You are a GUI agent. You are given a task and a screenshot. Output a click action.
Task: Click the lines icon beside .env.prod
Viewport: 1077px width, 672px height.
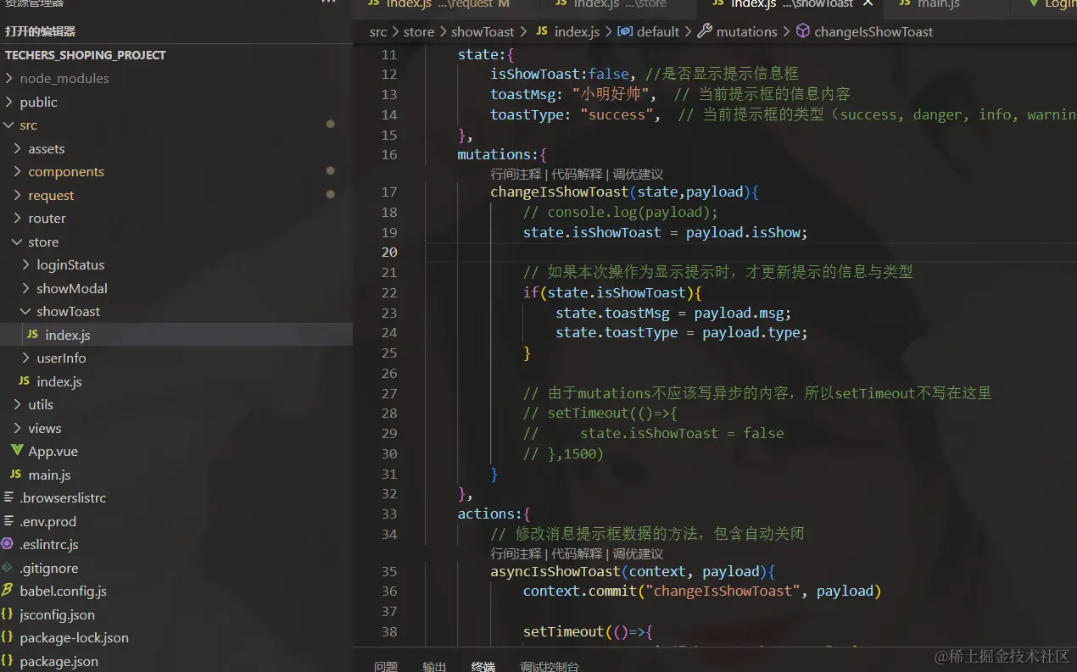(8, 521)
